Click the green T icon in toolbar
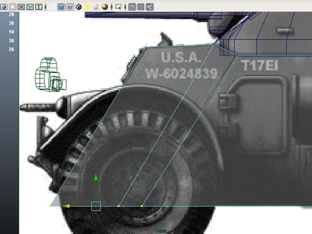Viewport: 312px width, 234px height. coord(39,7)
